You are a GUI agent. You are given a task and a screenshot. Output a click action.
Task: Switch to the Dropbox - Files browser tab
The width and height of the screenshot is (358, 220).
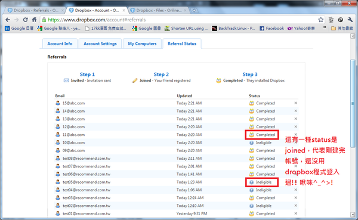pos(159,10)
